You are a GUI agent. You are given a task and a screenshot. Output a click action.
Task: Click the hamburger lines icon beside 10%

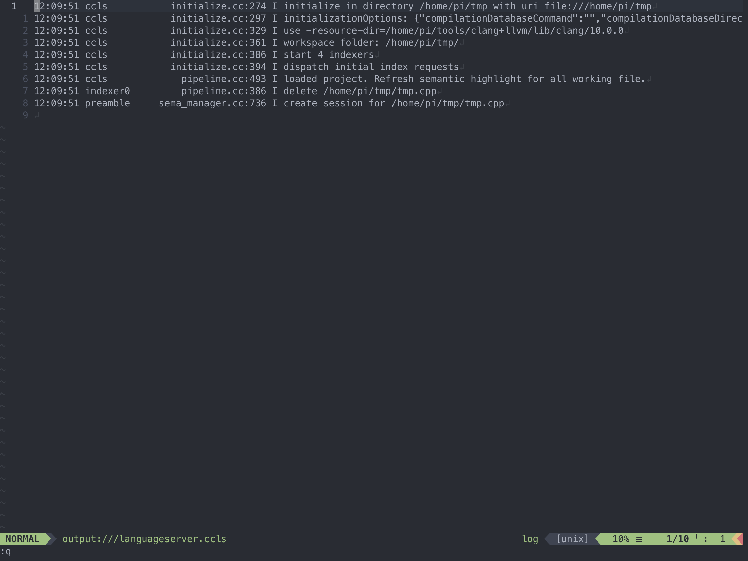(x=639, y=539)
